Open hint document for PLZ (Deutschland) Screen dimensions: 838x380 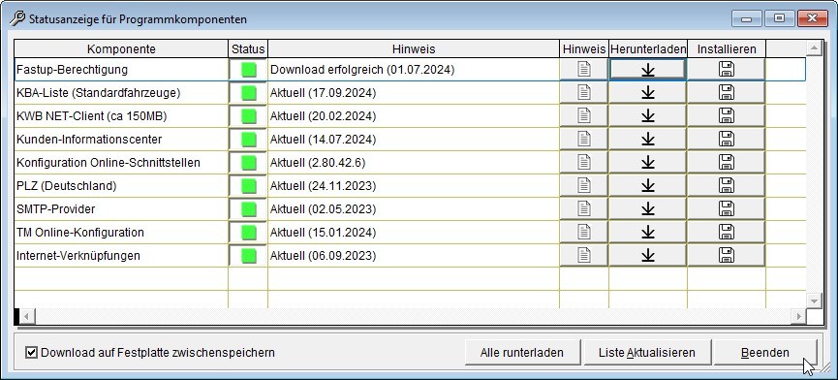[583, 185]
